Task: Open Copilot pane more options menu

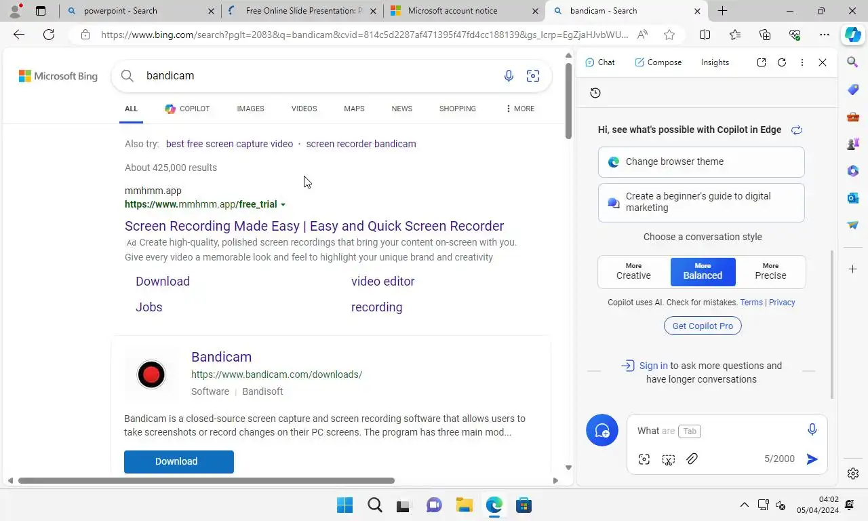Action: coord(802,62)
